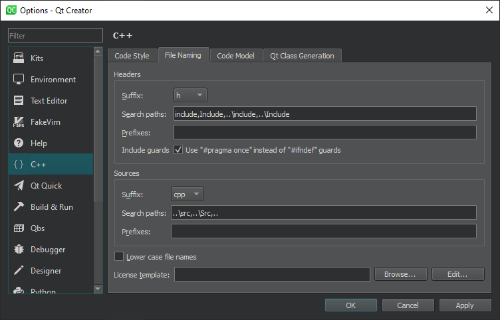Click the Qt Creator logo in title bar
500x320 pixels.
[x=11, y=10]
